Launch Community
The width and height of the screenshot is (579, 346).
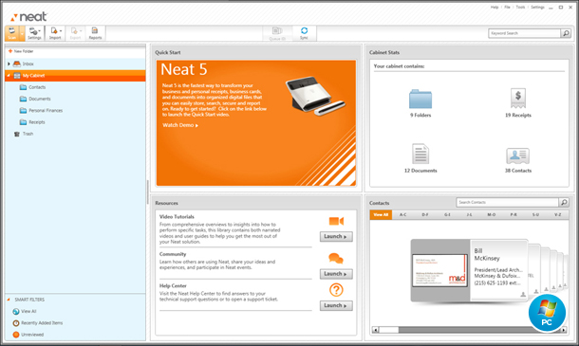tap(336, 274)
